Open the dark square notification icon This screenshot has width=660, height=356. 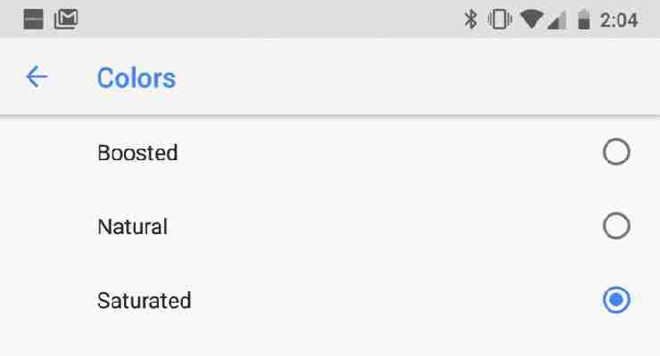tap(33, 20)
